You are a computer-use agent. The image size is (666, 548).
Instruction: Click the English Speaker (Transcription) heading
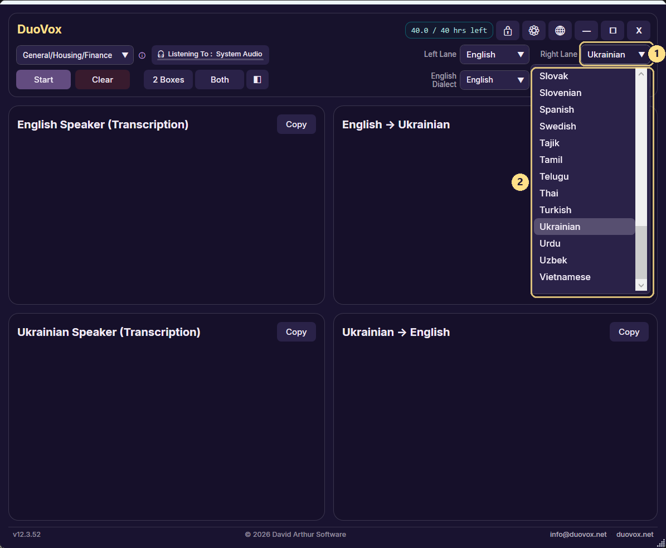[103, 124]
